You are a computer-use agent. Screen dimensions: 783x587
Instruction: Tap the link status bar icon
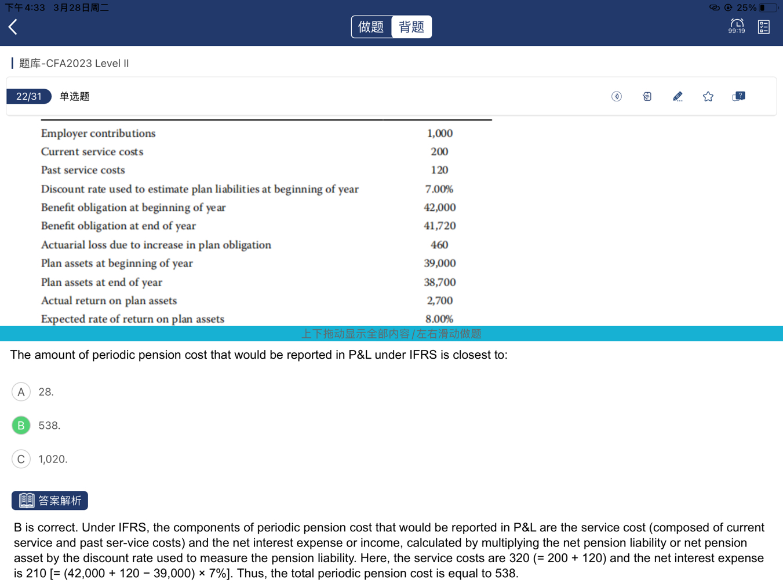click(714, 8)
